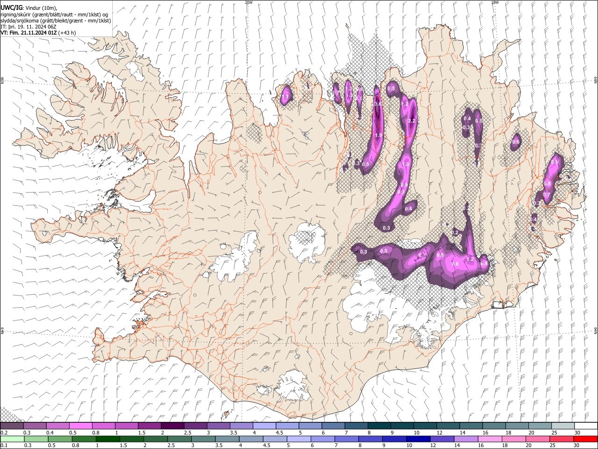Click the '0.2' label in the upper legend
Image resolution: width=598 pixels, height=449 pixels.
tap(4, 433)
